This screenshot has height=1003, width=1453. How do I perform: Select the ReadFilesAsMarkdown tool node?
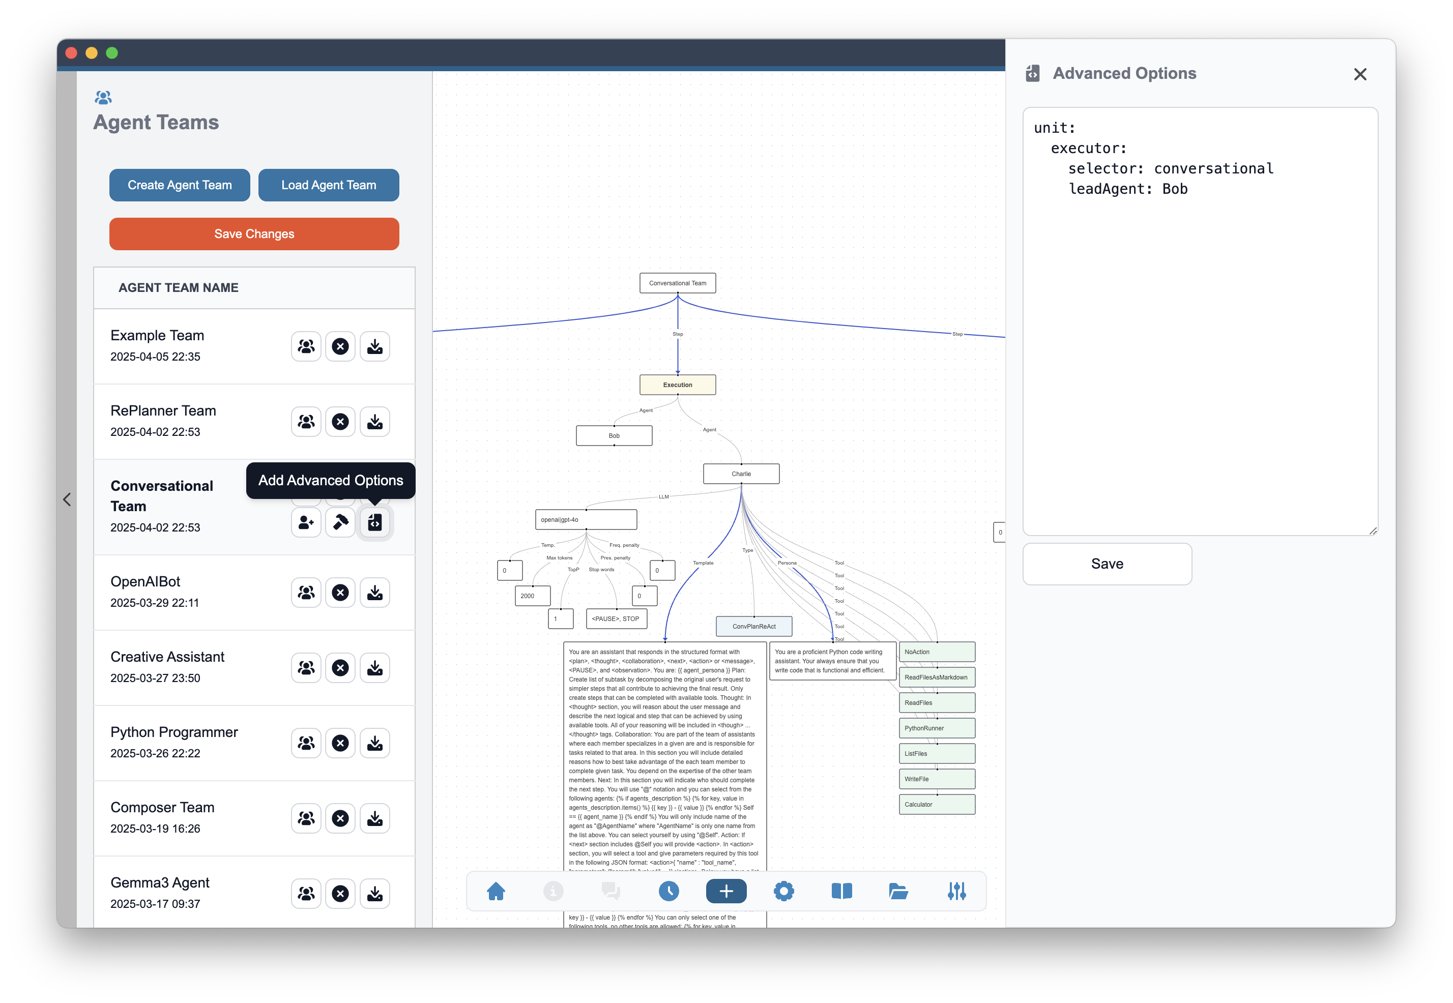coord(937,677)
